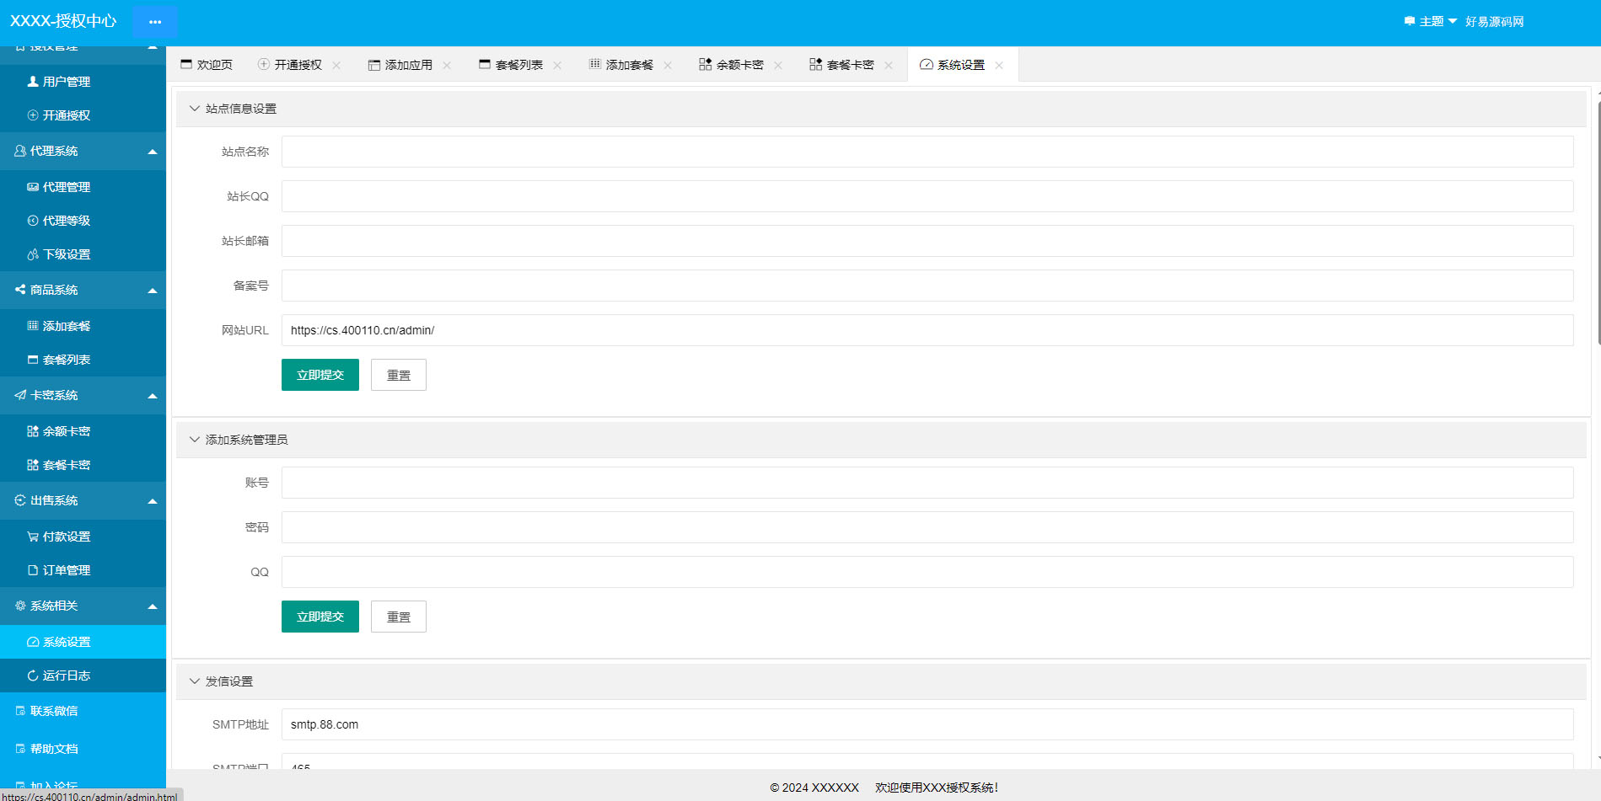The width and height of the screenshot is (1601, 801).
Task: Click the balance card key sidebar icon
Action: click(32, 431)
